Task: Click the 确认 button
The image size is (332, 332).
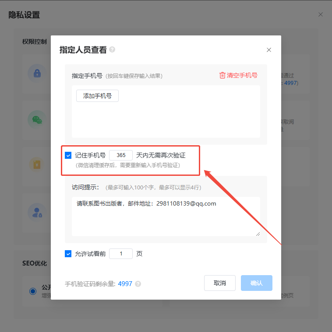Action: click(x=257, y=283)
